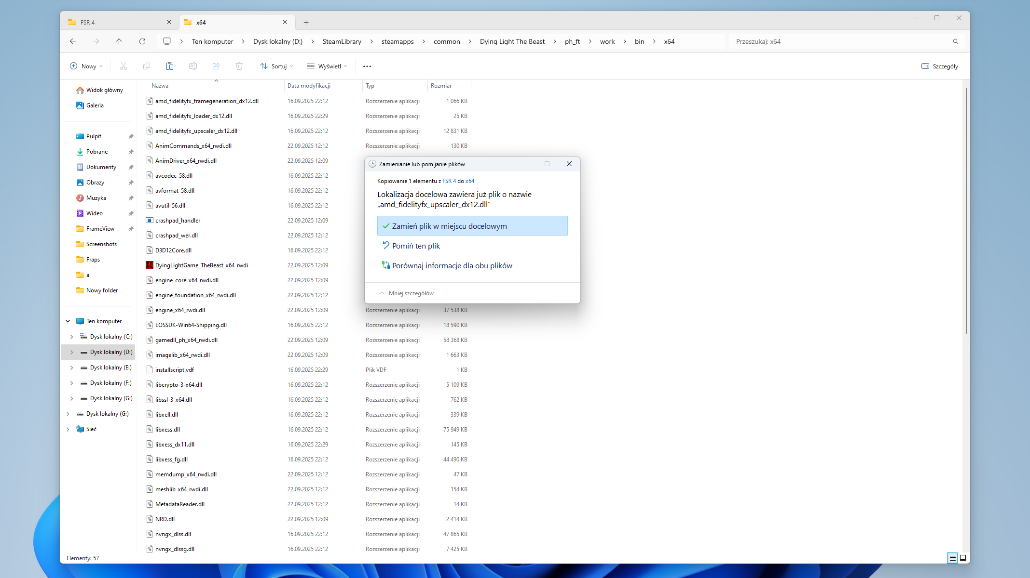Expand Dysk lokalny (D:) tree node
This screenshot has width=1030, height=578.
pyautogui.click(x=71, y=352)
